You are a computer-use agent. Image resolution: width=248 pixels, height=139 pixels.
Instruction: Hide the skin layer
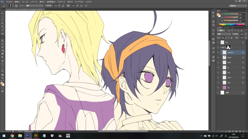[x=218, y=82]
